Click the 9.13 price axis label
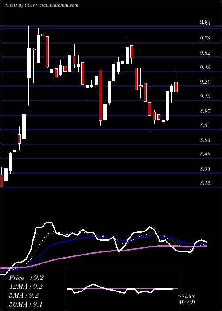This screenshot has height=311, width=222. 205,96
